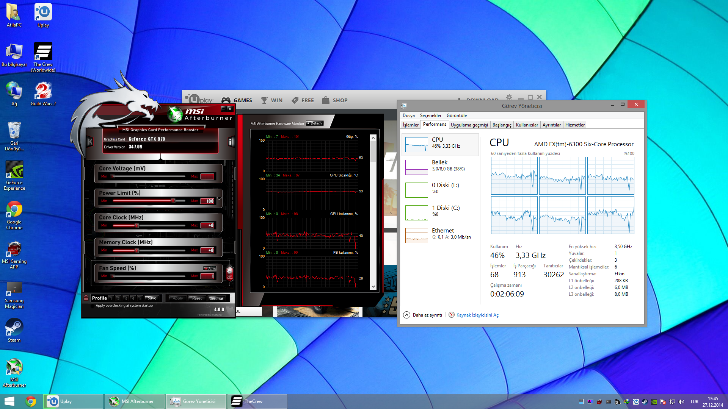Viewport: 728px width, 409px height.
Task: Detach the Hardware Monitor panel
Action: pyautogui.click(x=315, y=123)
